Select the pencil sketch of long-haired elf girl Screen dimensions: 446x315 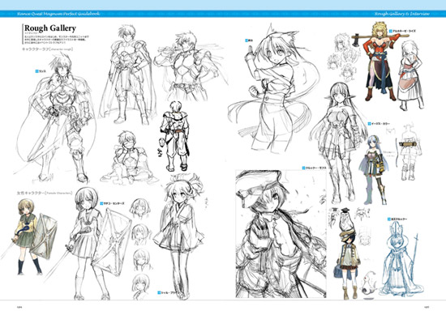click(337, 142)
